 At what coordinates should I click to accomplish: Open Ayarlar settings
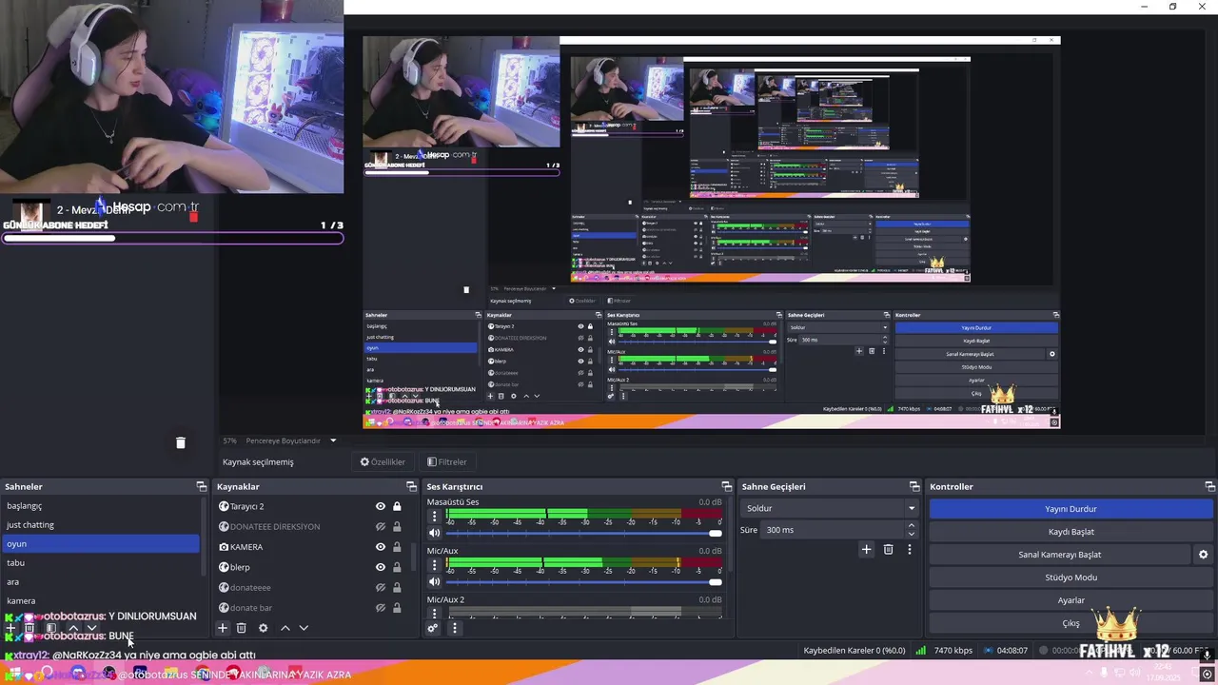click(1071, 600)
